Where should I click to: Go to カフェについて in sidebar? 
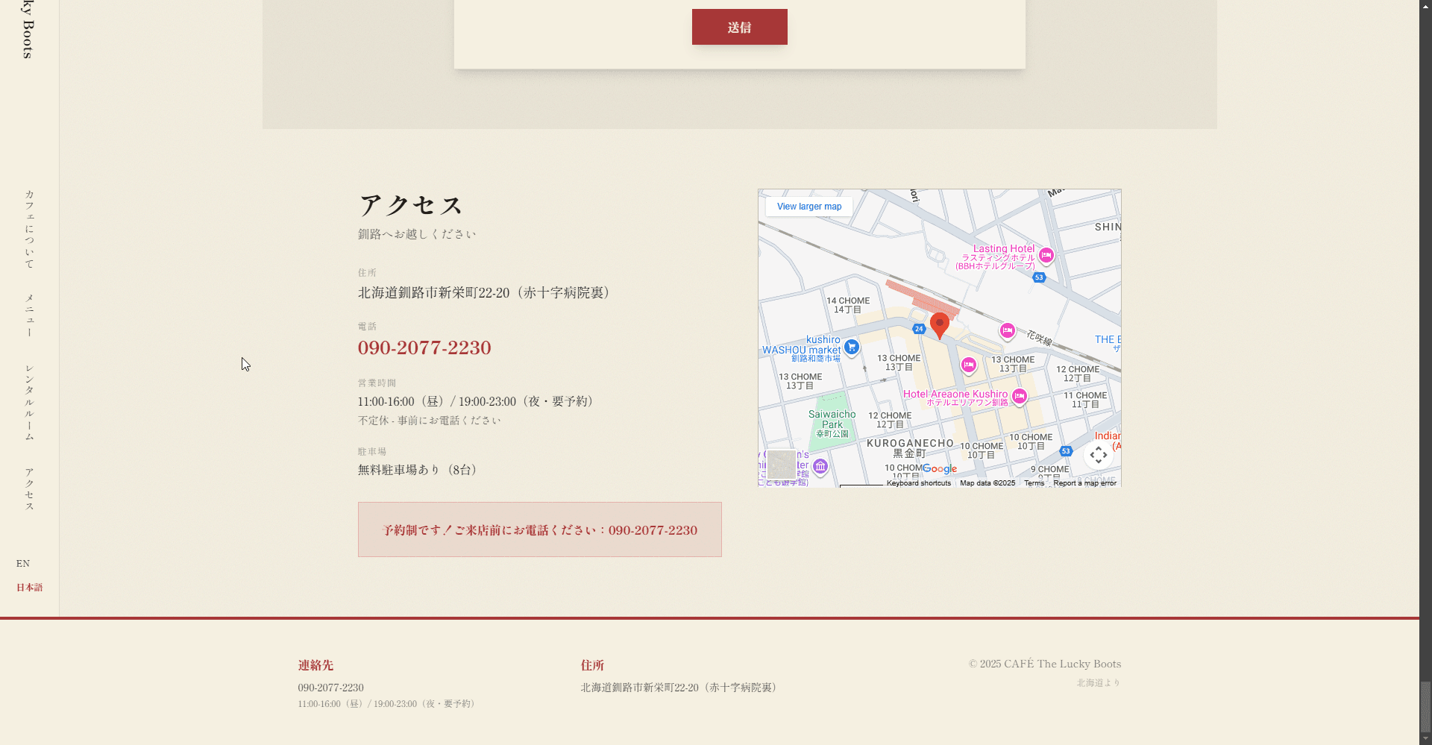30,229
